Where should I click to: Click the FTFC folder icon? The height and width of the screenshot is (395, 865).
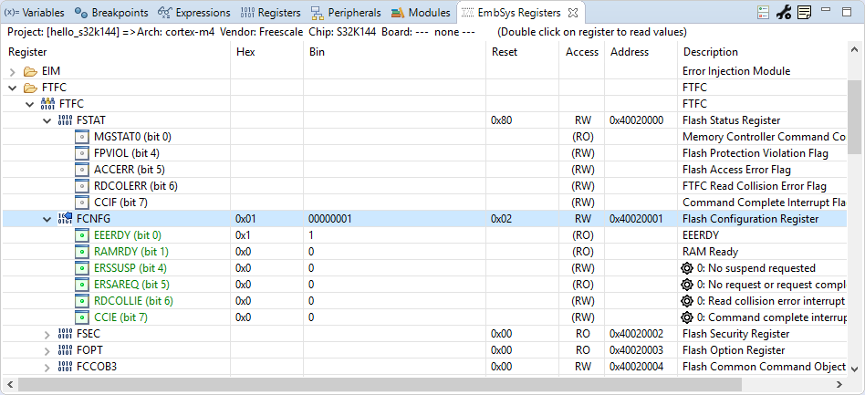[30, 88]
